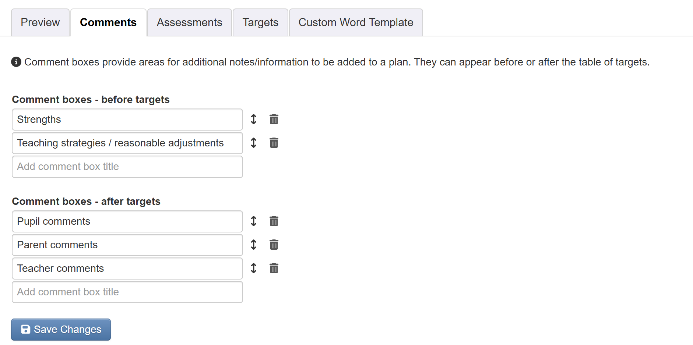693x345 pixels.
Task: Click reorder arrow for Teaching strategies row
Action: 253,143
